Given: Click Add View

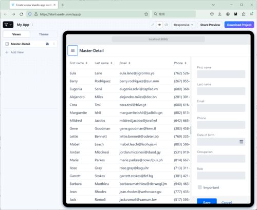Looking at the screenshot, I should click(x=15, y=52).
